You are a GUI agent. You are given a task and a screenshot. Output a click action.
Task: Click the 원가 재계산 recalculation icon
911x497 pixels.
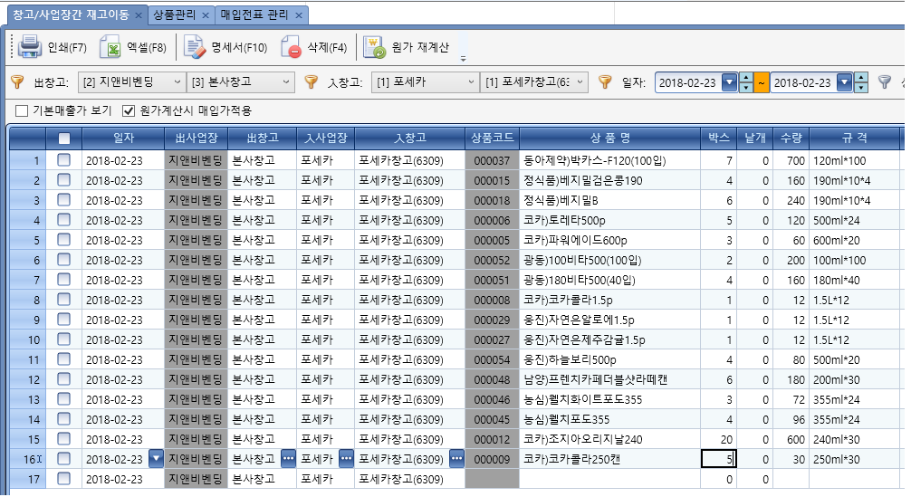click(x=375, y=47)
